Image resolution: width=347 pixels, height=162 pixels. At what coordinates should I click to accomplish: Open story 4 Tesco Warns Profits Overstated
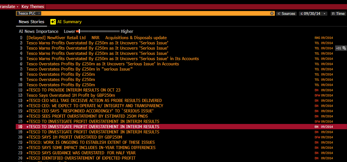[97, 53]
